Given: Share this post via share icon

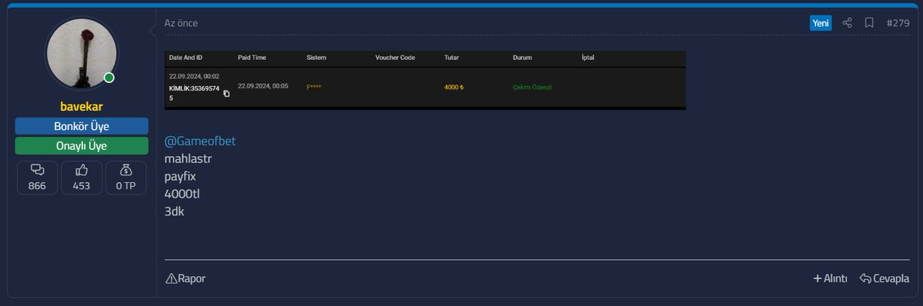Looking at the screenshot, I should pos(847,23).
